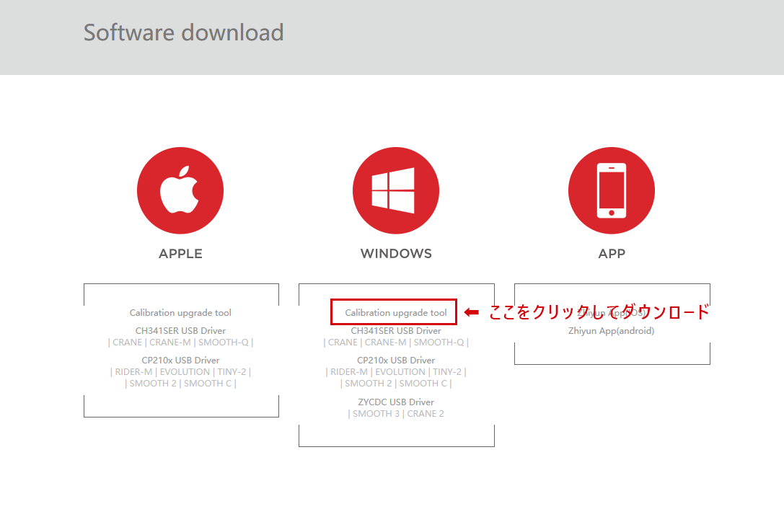Open CH341SER USB Driver in Windows column
784x517 pixels.
click(396, 331)
